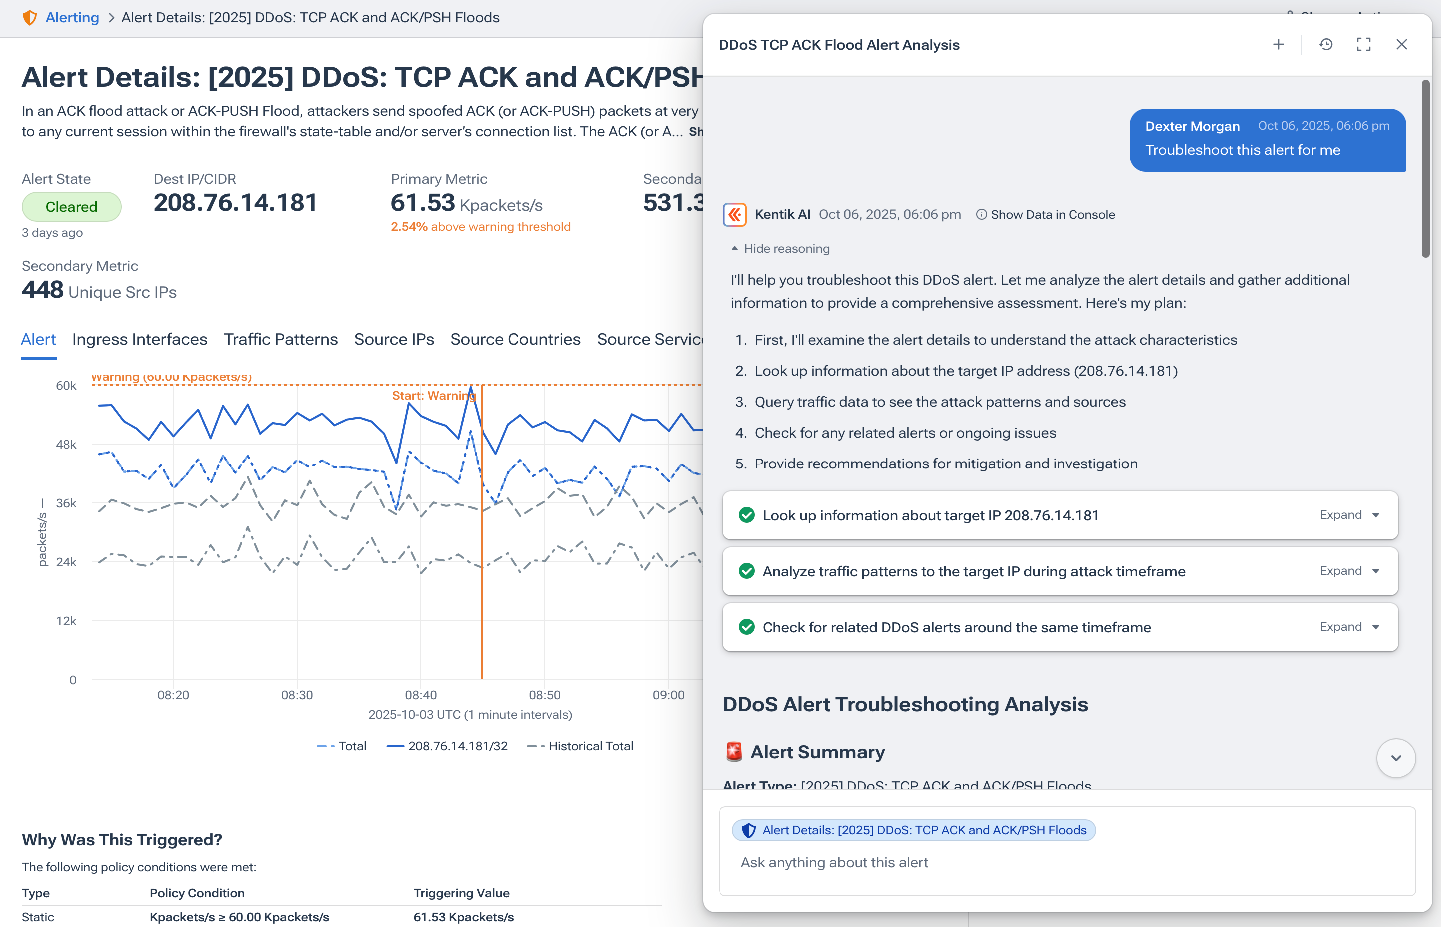Expand the AI panel to fullscreen
This screenshot has height=927, width=1441.
(x=1364, y=44)
